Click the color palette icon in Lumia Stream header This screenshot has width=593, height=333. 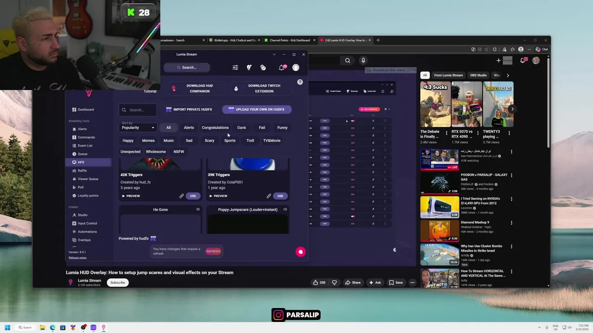pyautogui.click(x=263, y=68)
